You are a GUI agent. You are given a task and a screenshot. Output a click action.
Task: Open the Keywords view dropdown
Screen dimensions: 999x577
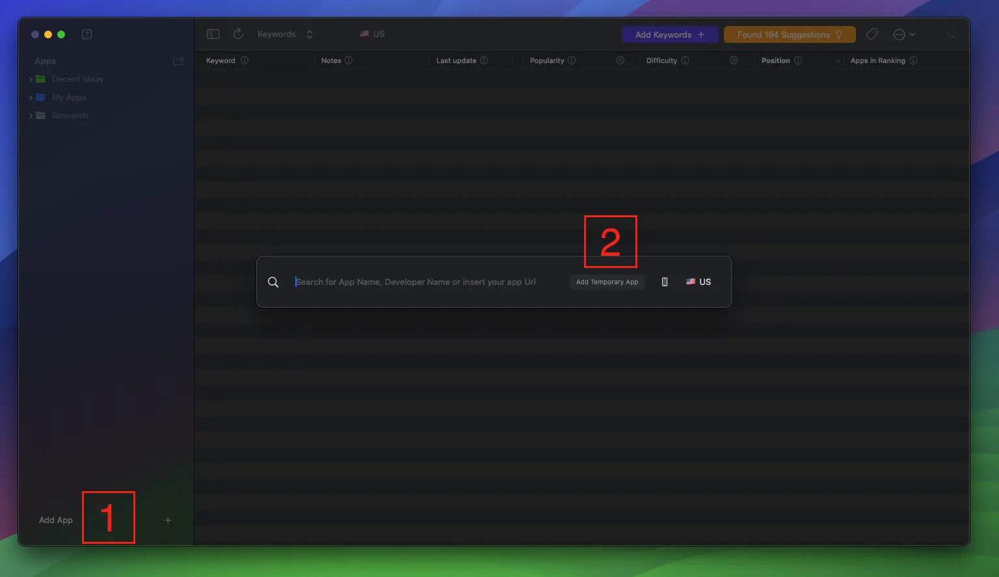pos(285,34)
